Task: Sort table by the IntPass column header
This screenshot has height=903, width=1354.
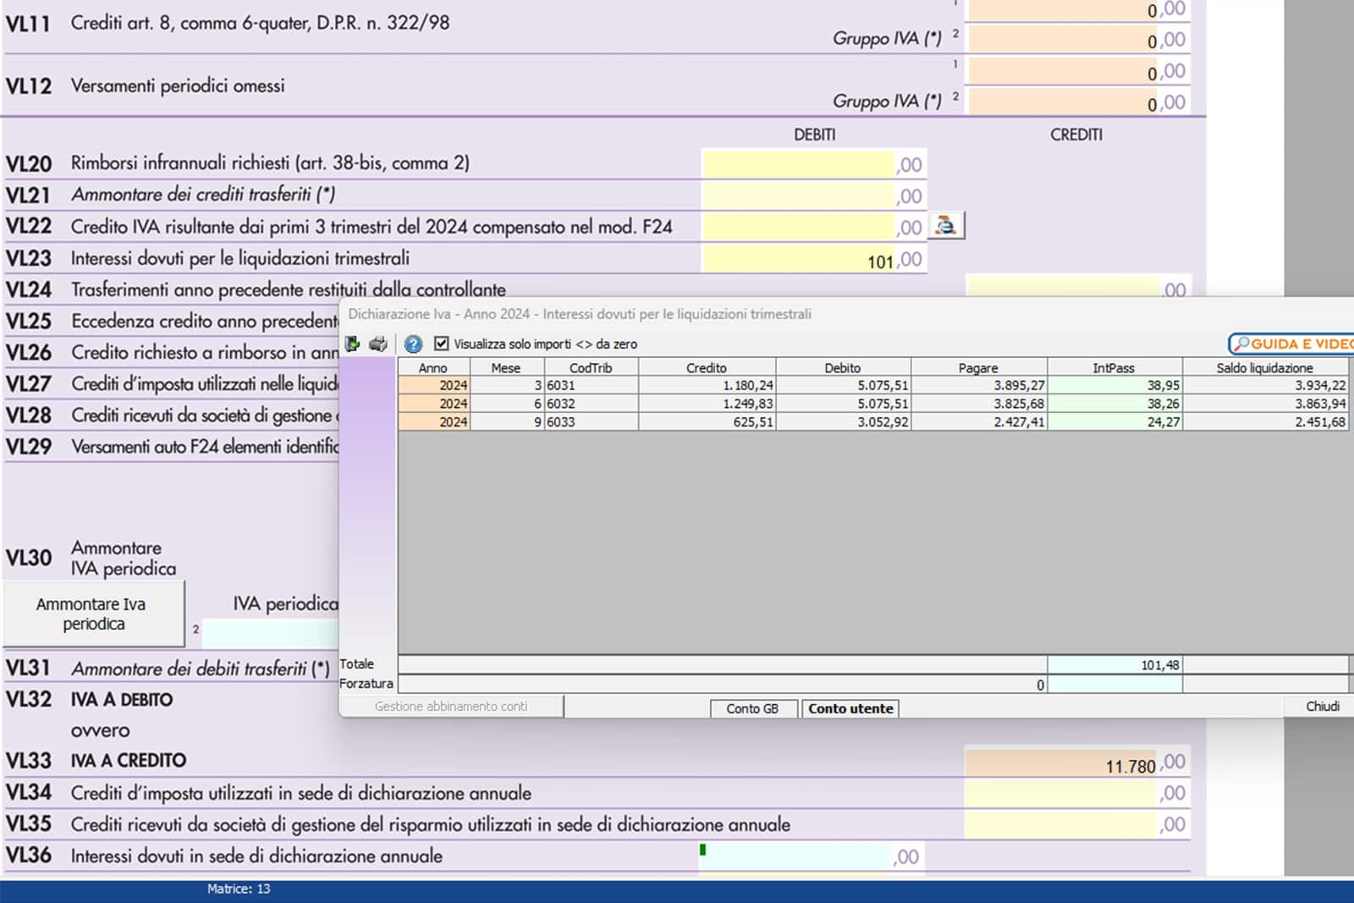Action: 1114,368
